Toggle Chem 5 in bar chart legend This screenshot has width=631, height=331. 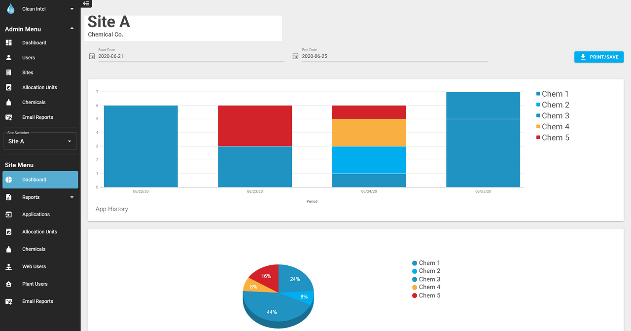[552, 138]
